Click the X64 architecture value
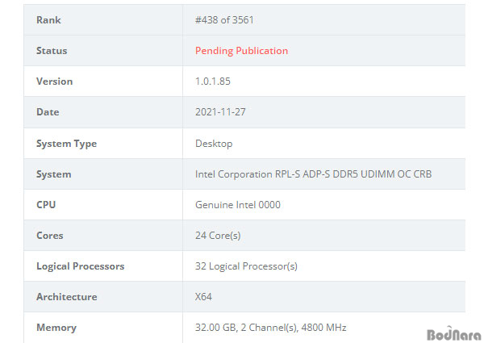Image resolution: width=484 pixels, height=343 pixels. click(203, 297)
